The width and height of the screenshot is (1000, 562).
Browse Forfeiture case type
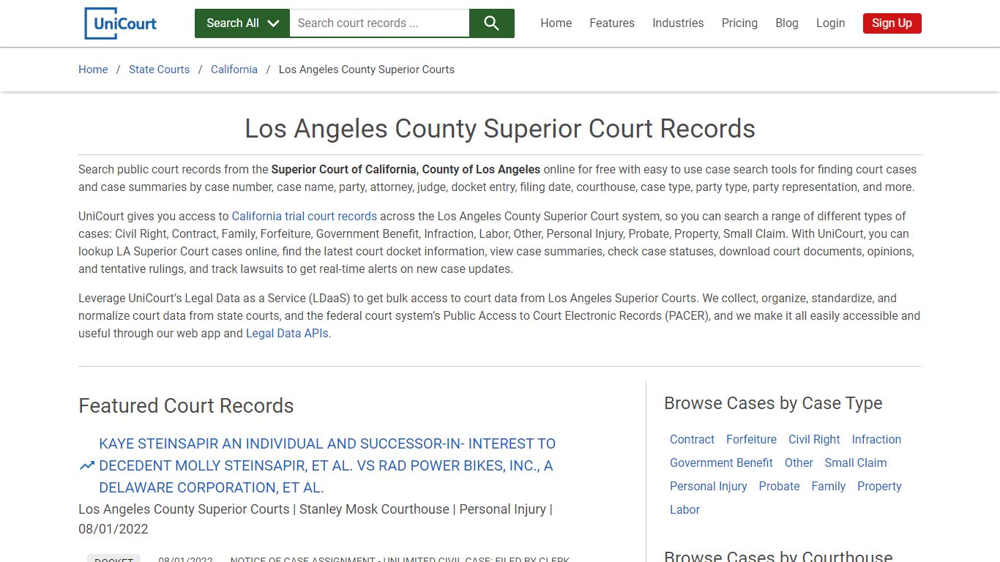(751, 440)
